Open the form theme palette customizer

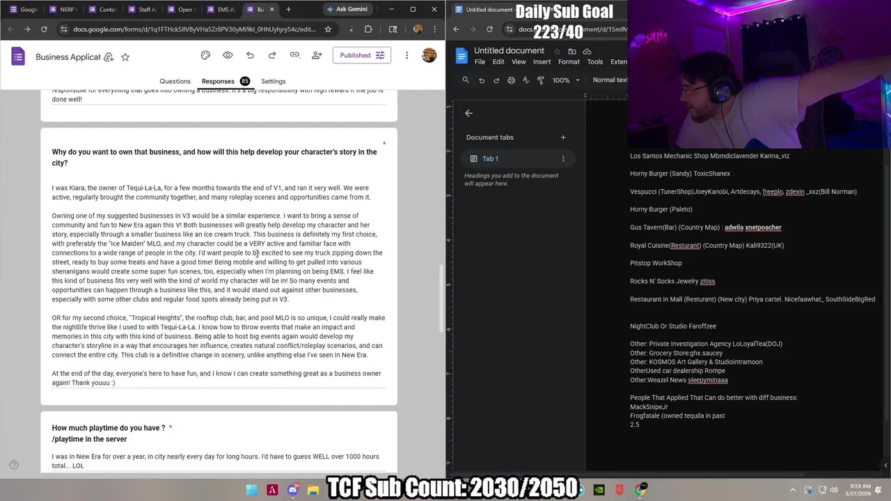tap(205, 55)
